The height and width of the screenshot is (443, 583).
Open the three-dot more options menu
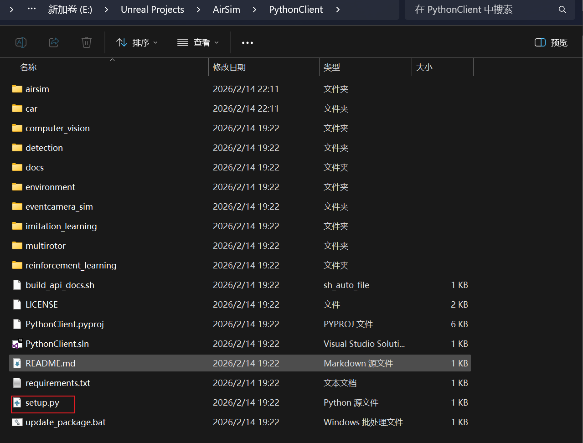pyautogui.click(x=248, y=42)
